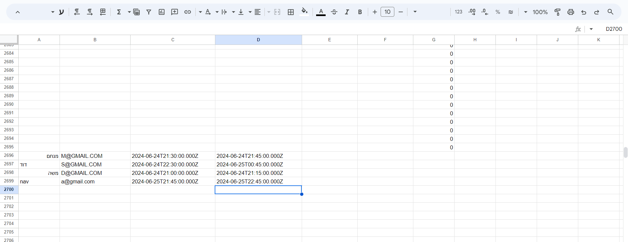The width and height of the screenshot is (628, 242).
Task: Click the cell containing a@gmail.com
Action: tap(95, 181)
